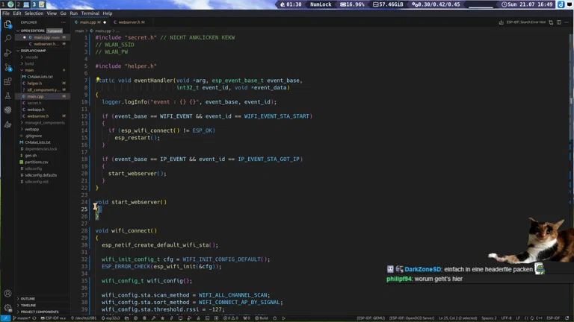The width and height of the screenshot is (574, 322).
Task: Click Ln 25, Col 2 cursor position
Action: pyautogui.click(x=458, y=318)
